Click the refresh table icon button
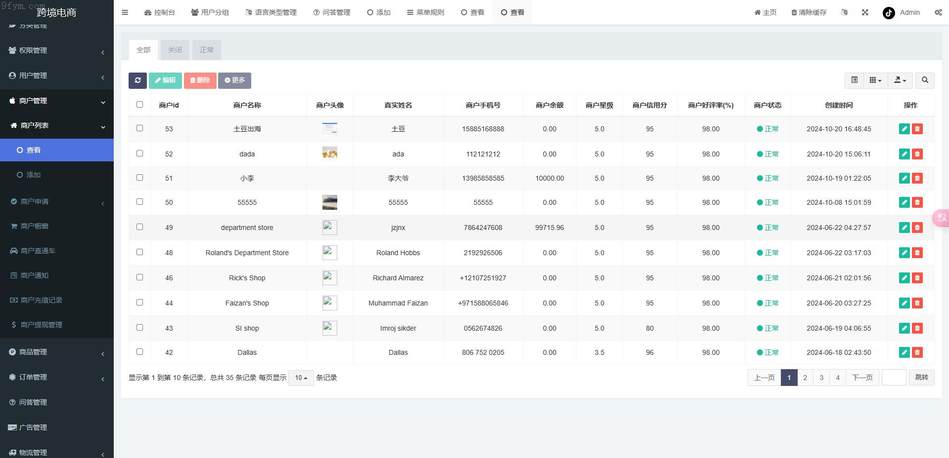The height and width of the screenshot is (458, 949). (x=137, y=80)
